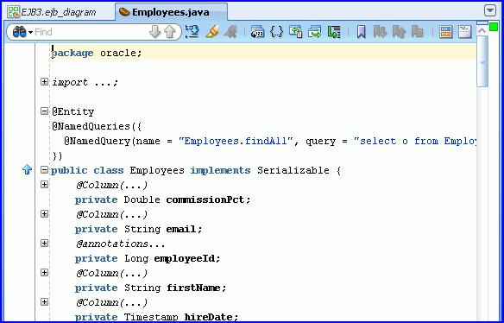Expand @Column above email field

coord(44,214)
